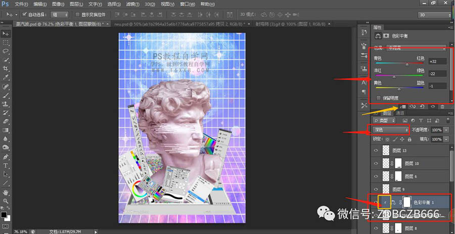Image resolution: width=455 pixels, height=234 pixels.
Task: Click the 青色-红色 slider handle
Action: tap(407, 65)
